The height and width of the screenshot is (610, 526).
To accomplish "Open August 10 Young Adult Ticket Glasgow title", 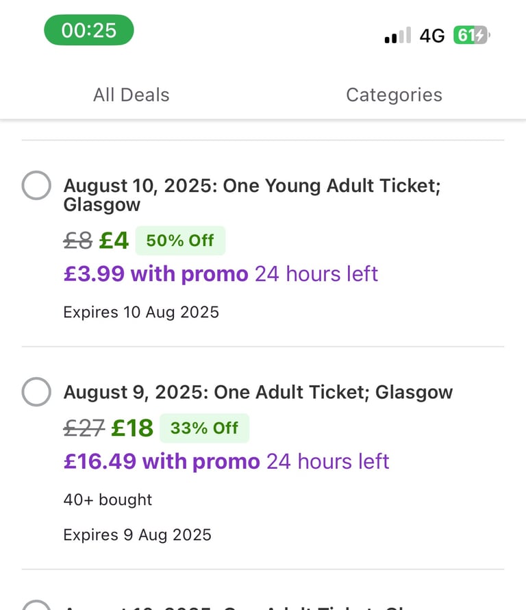I will pos(252,195).
